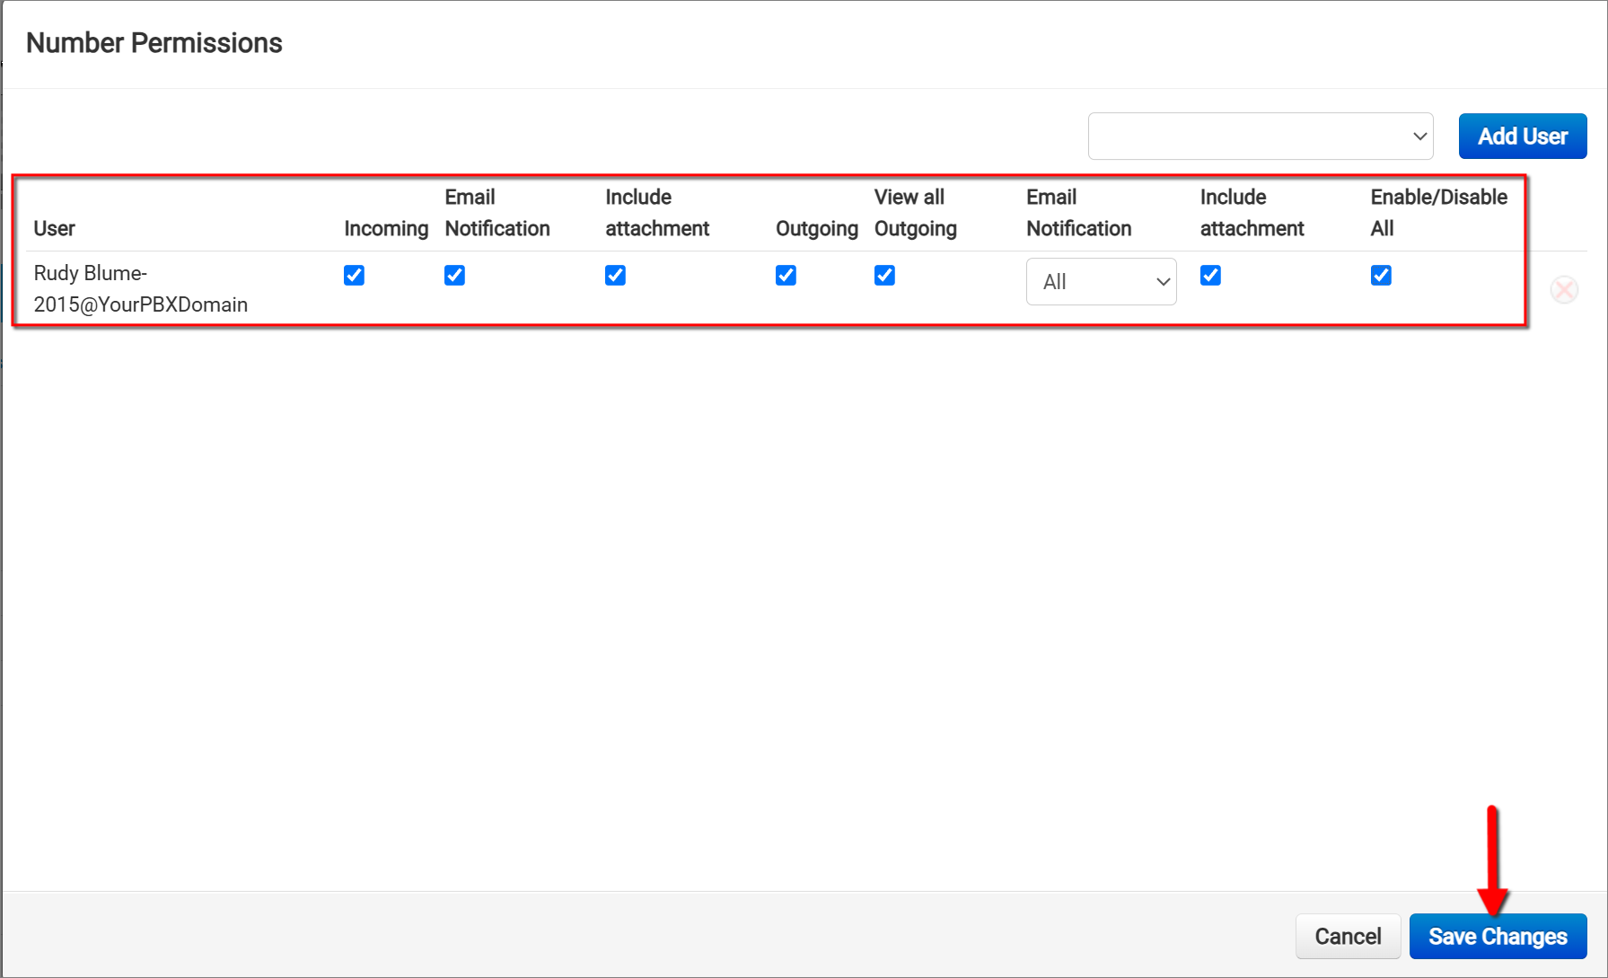Click the 'View all Outgoing' column header
1608x978 pixels.
point(916,213)
